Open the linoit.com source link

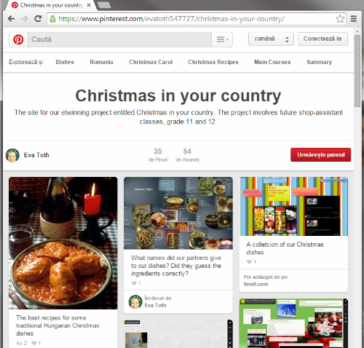(x=256, y=284)
